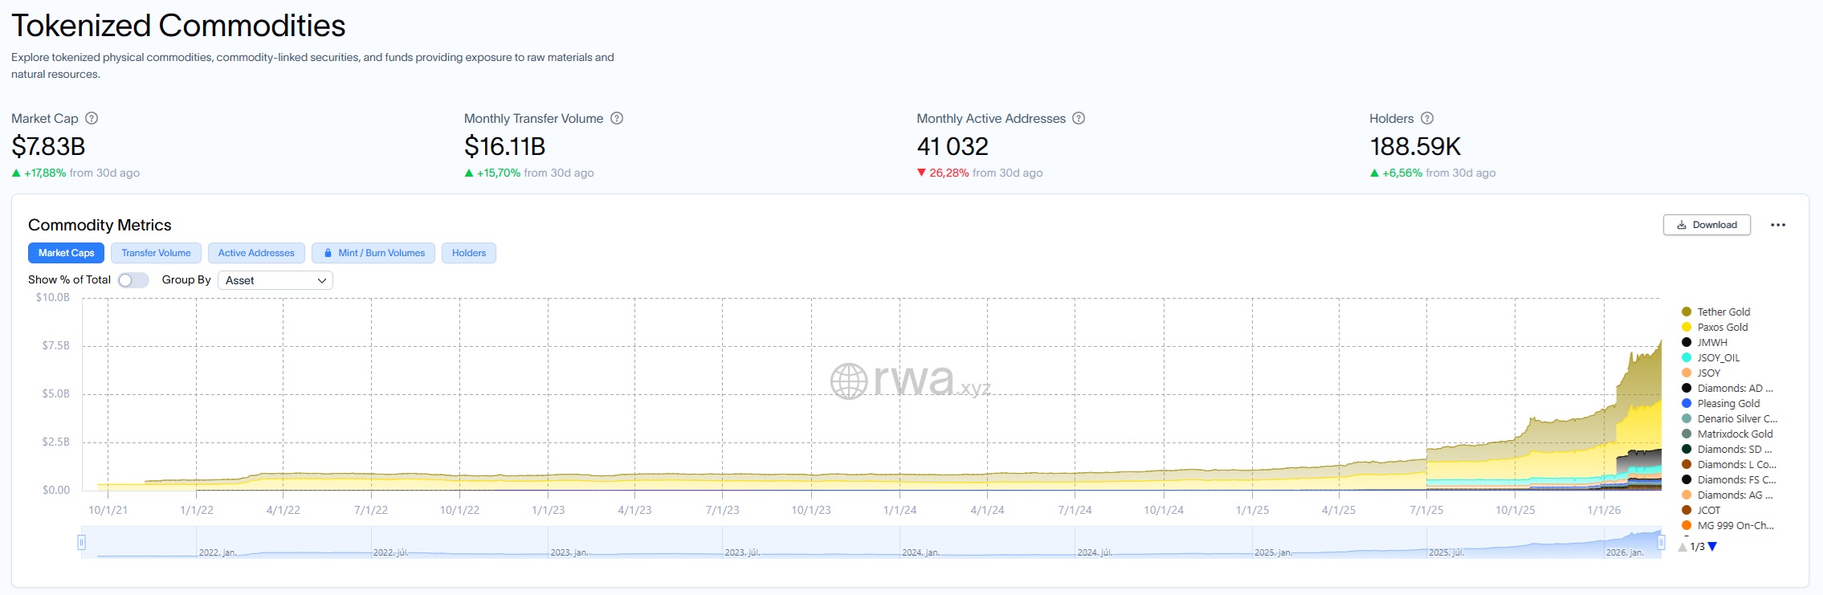Expand Group By dropdown chevron arrow

coord(322,280)
